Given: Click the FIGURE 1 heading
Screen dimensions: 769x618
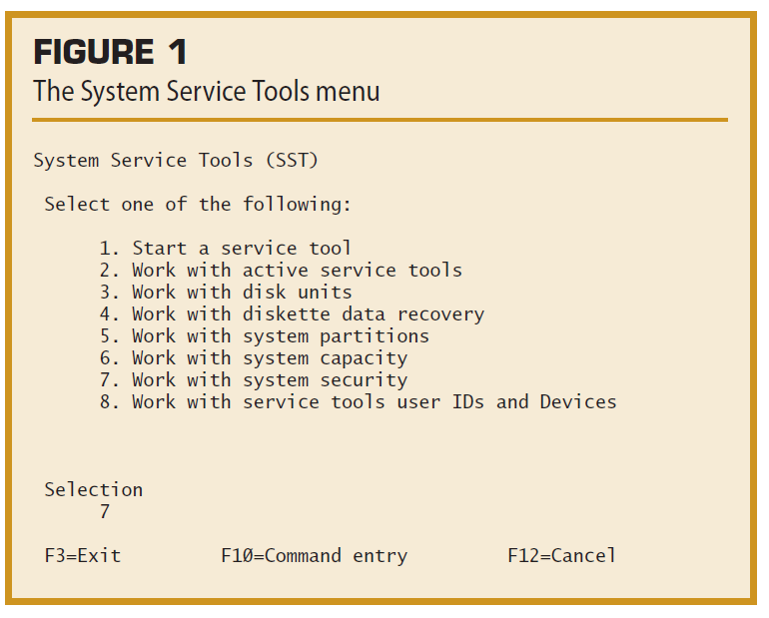Looking at the screenshot, I should click(110, 52).
